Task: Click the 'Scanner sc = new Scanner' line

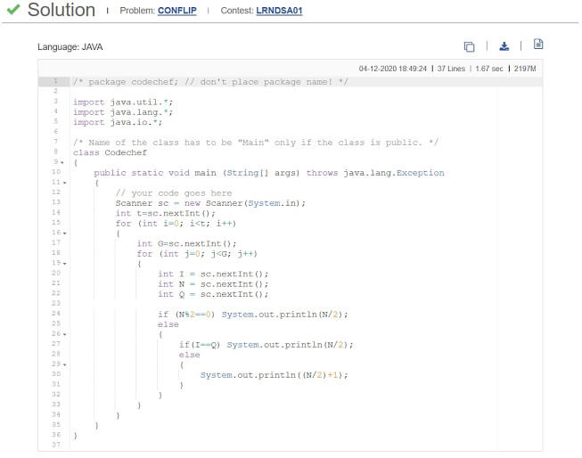Action: (x=210, y=203)
